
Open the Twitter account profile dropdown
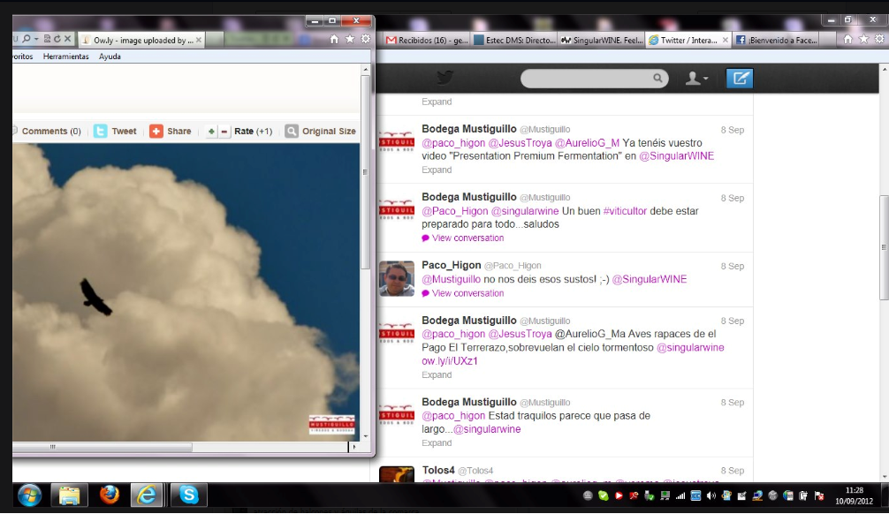coord(697,79)
